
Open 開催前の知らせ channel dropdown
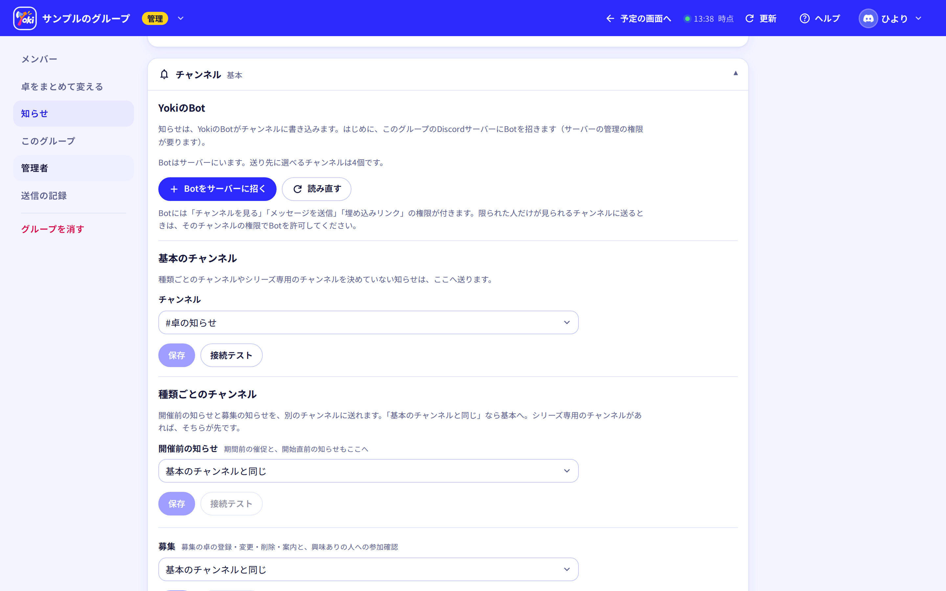tap(368, 471)
